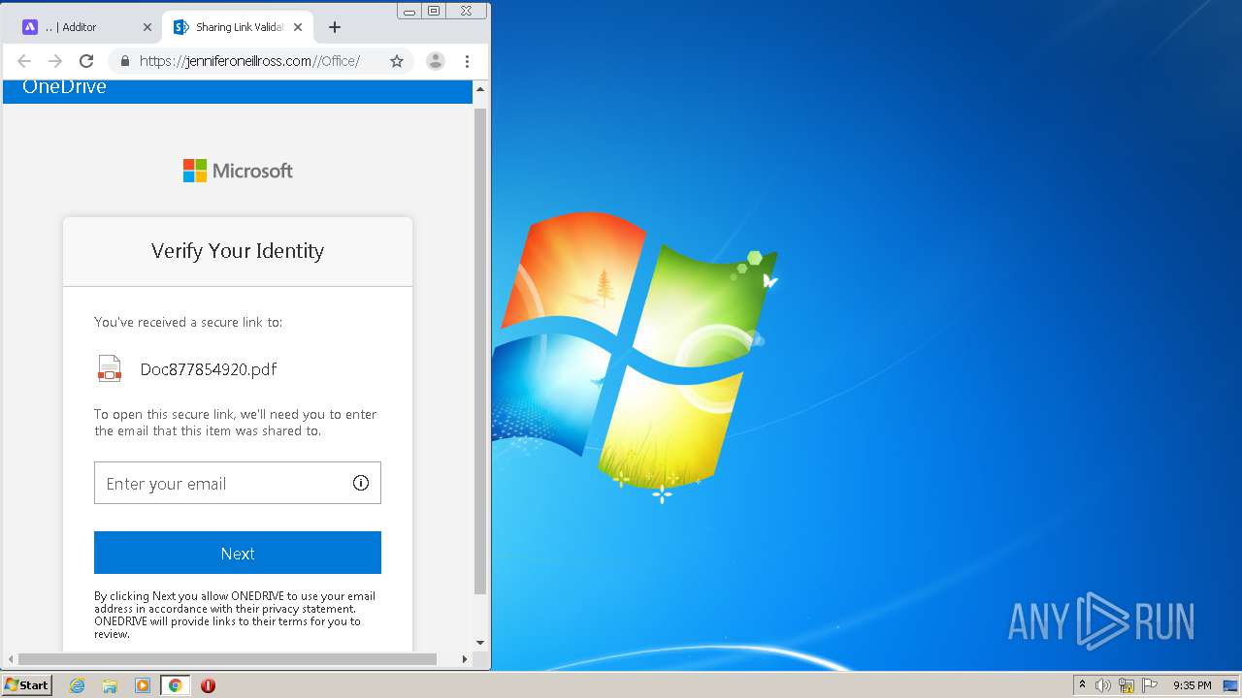Click the horizontal scrollbar thumb

tap(227, 659)
